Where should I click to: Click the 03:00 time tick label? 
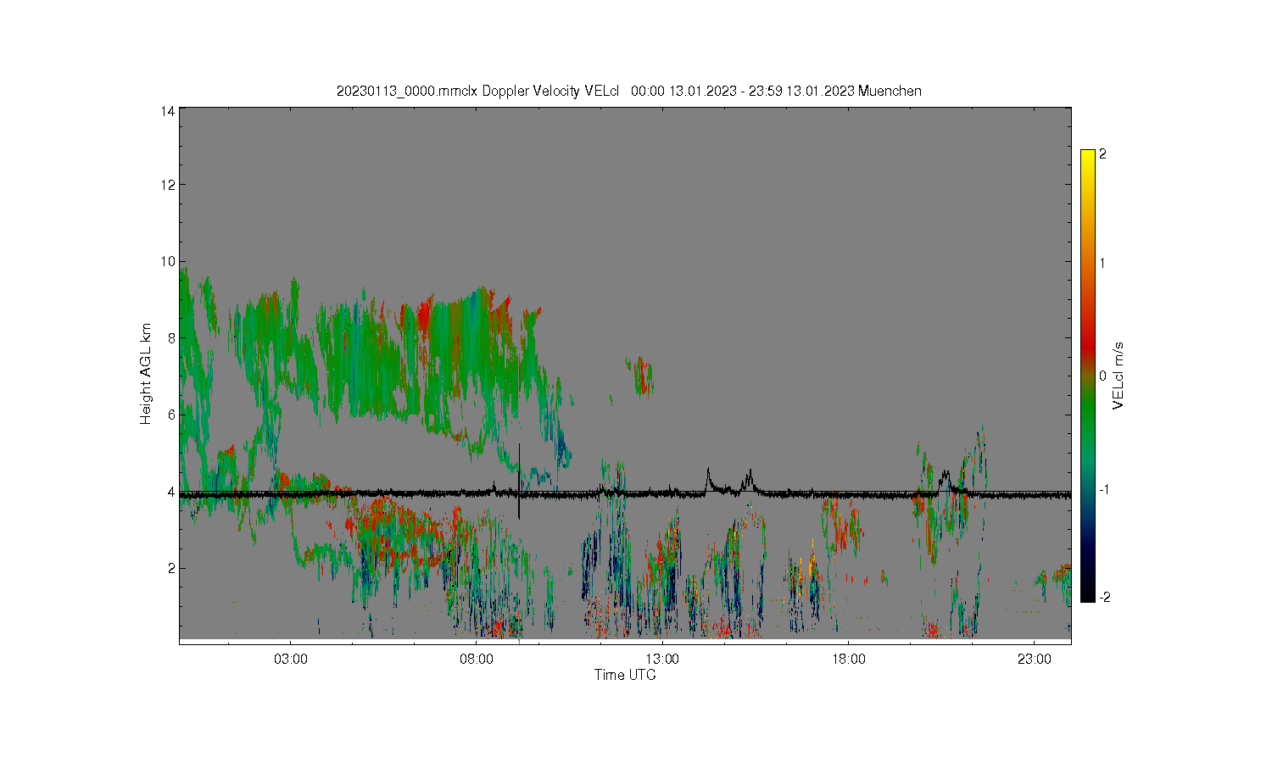pyautogui.click(x=291, y=659)
